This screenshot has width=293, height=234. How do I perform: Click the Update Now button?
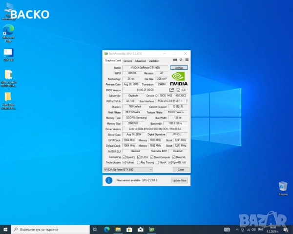coord(179,180)
